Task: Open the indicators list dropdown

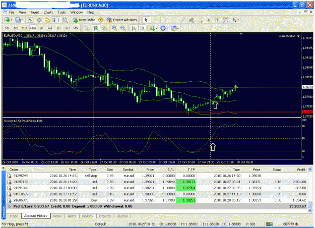Action: tap(154, 28)
